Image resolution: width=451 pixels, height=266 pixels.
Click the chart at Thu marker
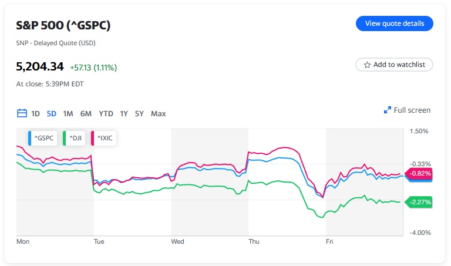254,241
